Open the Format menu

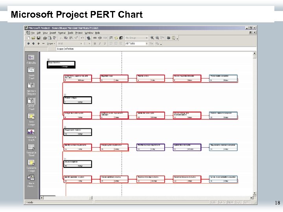click(x=62, y=33)
